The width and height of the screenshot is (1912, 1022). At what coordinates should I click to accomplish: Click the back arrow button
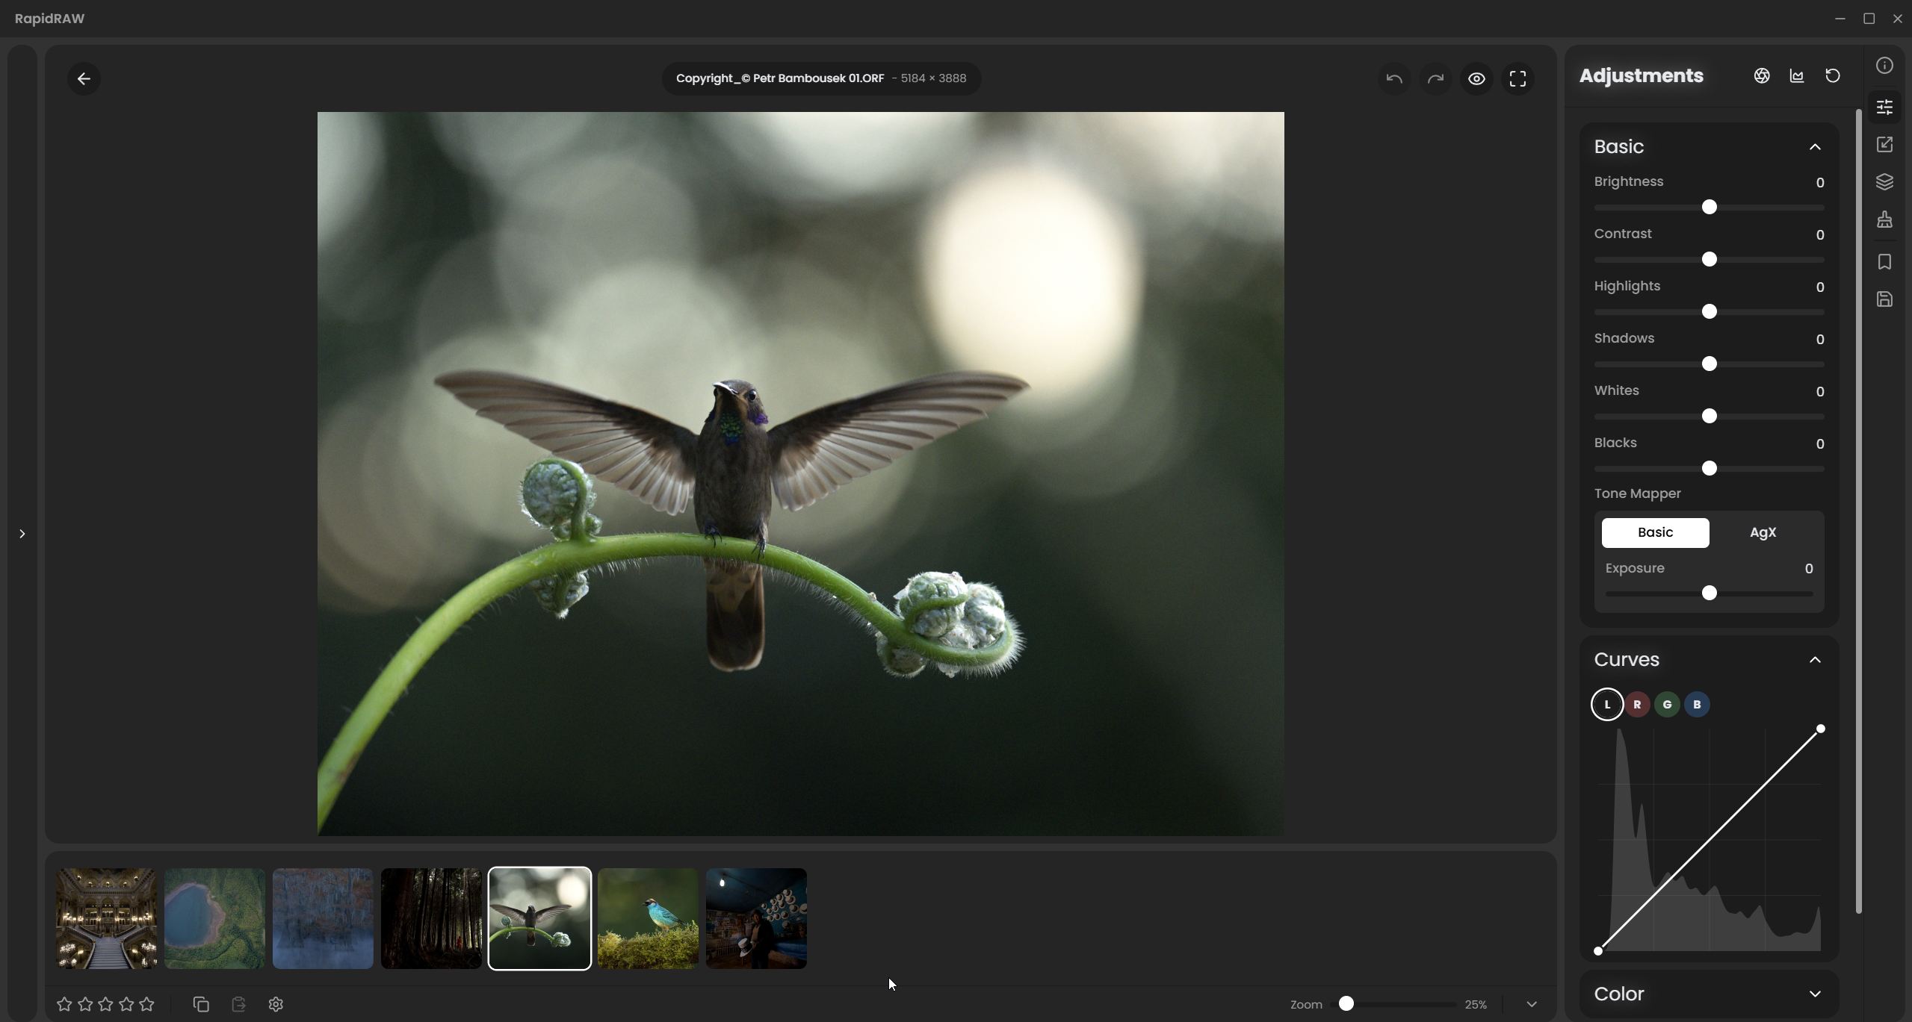[84, 78]
